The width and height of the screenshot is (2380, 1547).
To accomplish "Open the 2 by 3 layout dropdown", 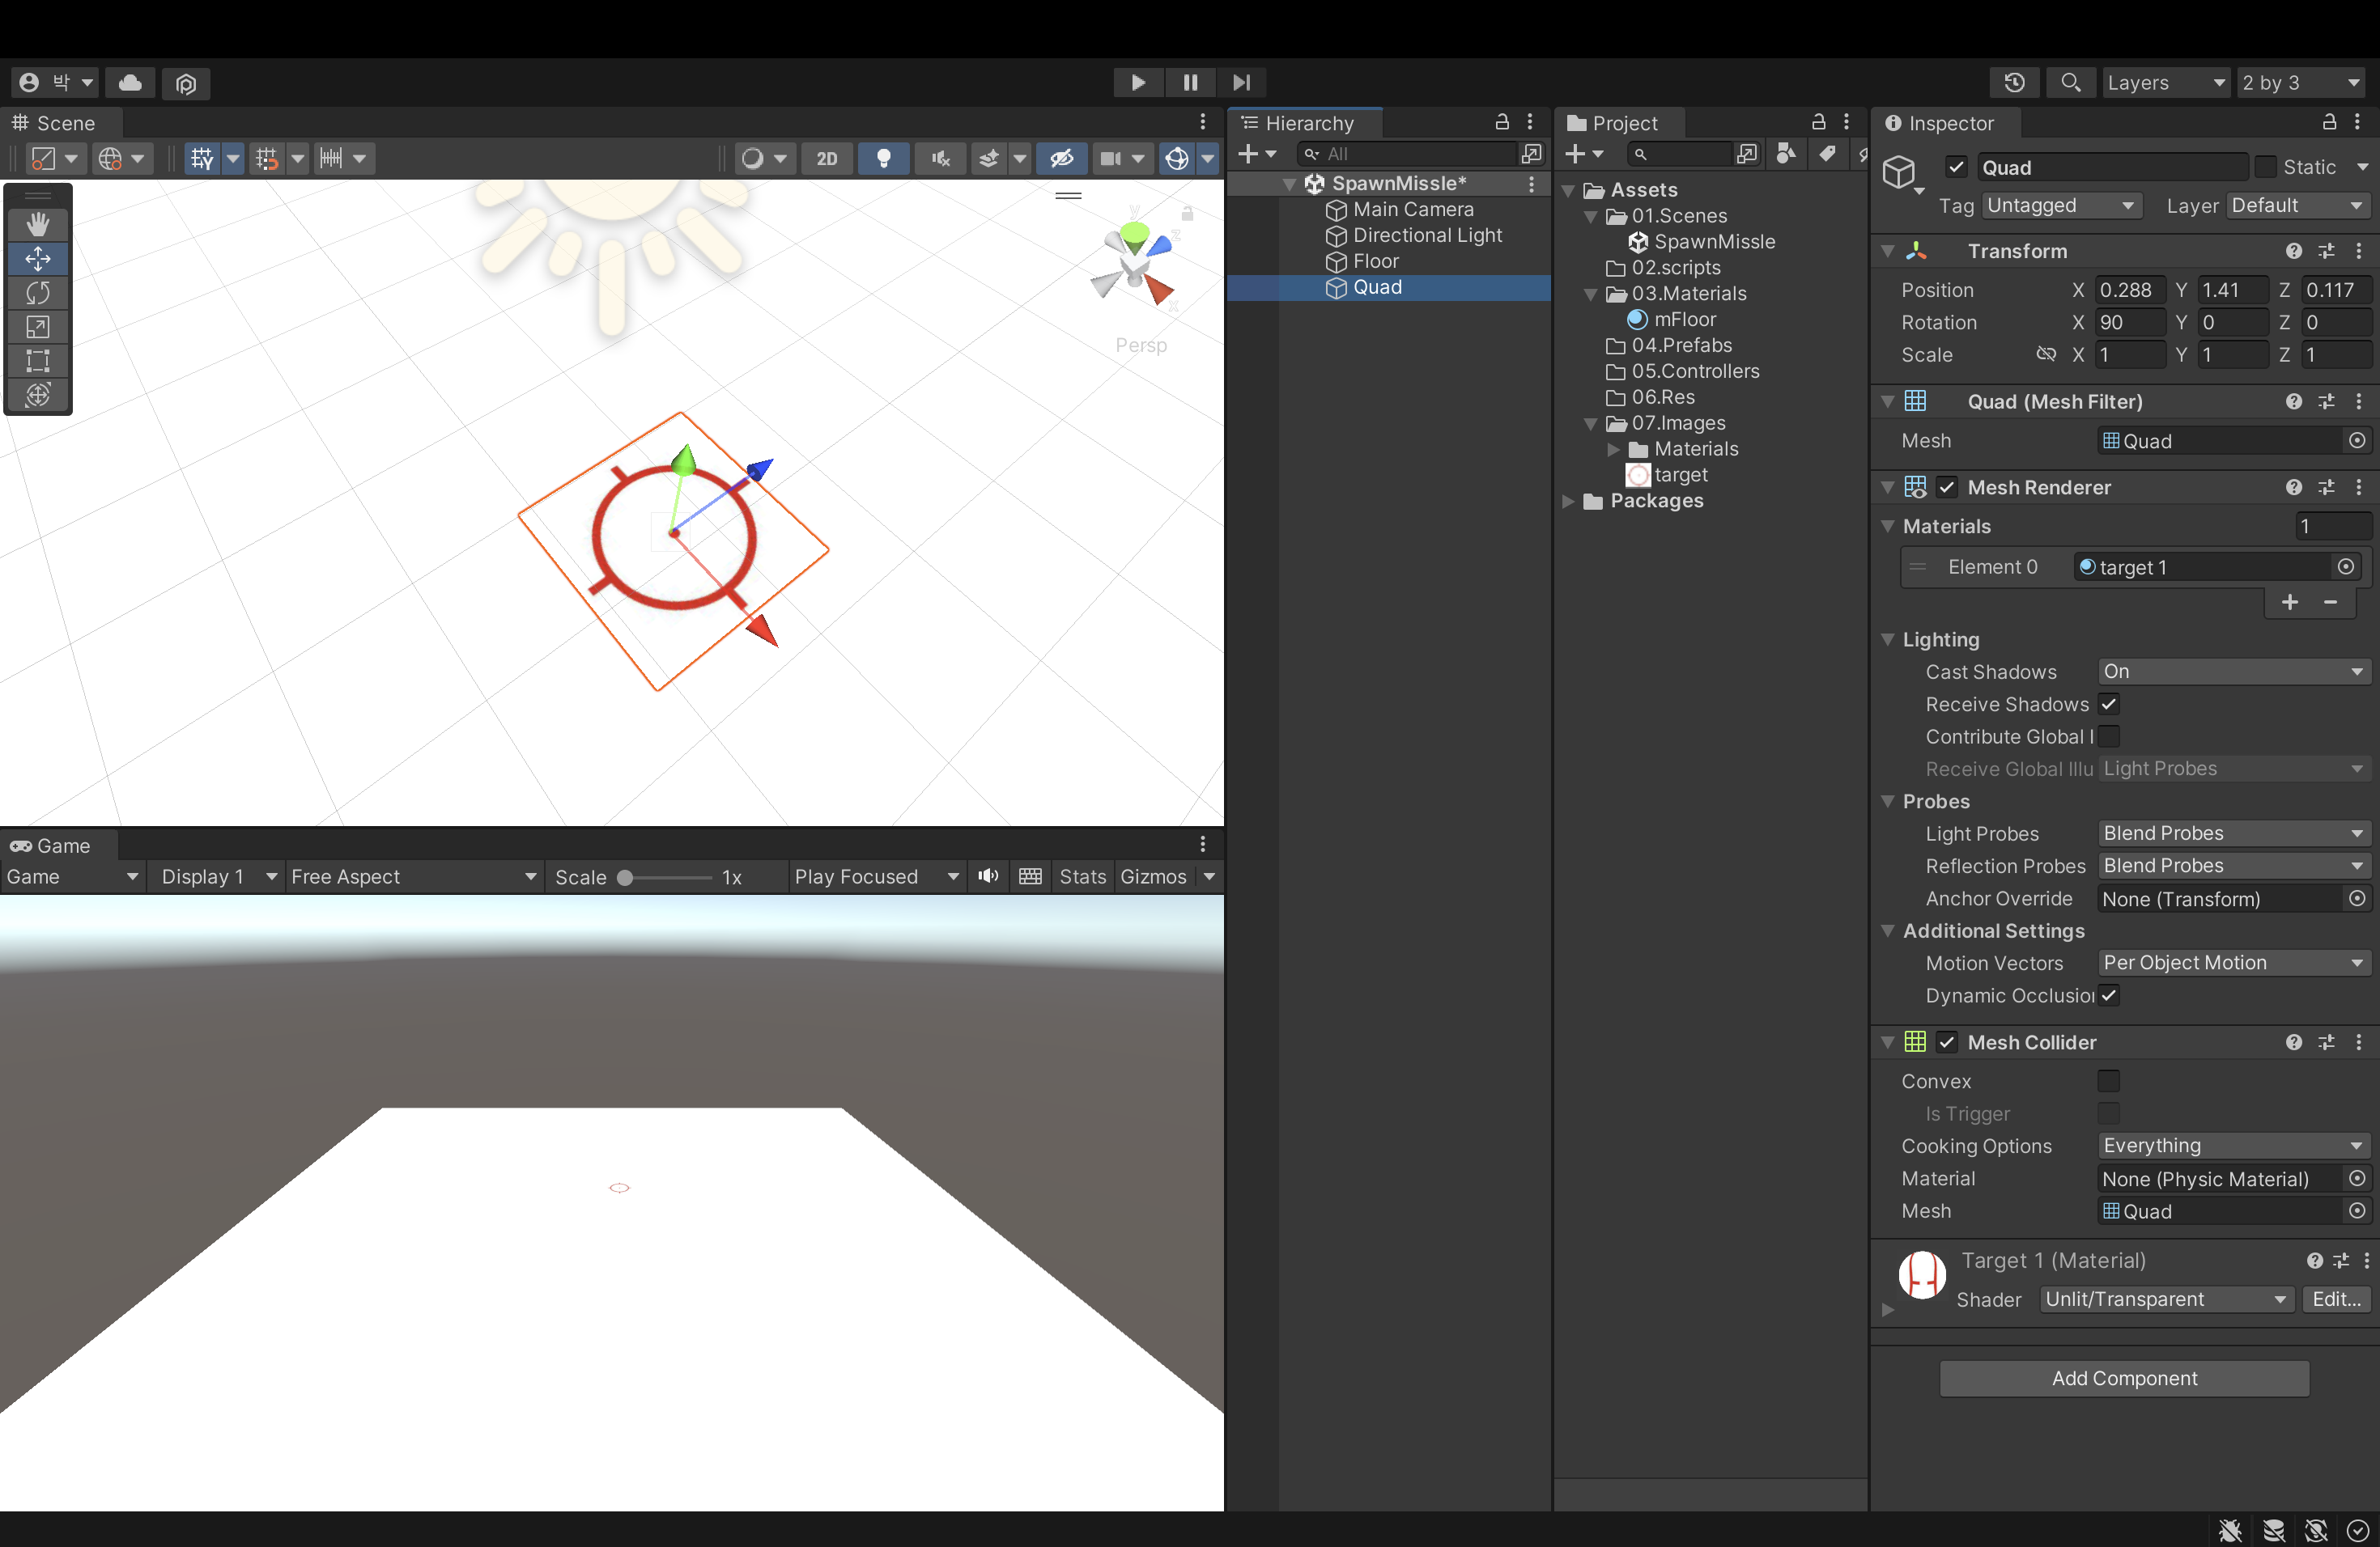I will [x=2302, y=82].
